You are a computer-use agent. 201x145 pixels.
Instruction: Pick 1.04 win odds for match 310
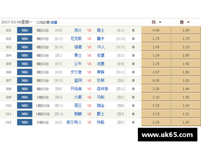(x=186, y=106)
